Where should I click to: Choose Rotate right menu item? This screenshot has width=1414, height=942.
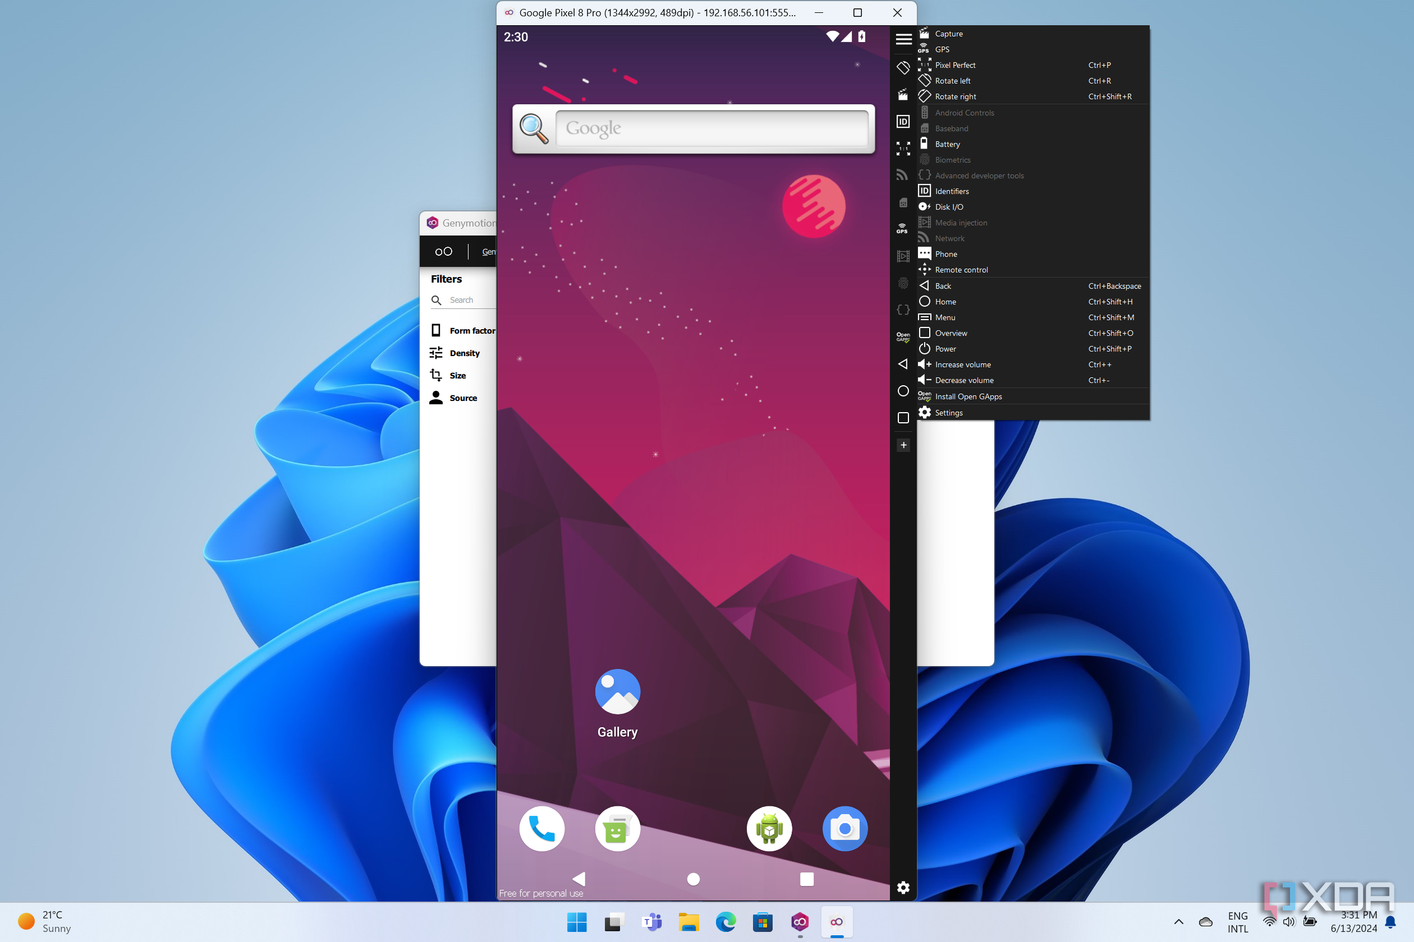click(1033, 96)
